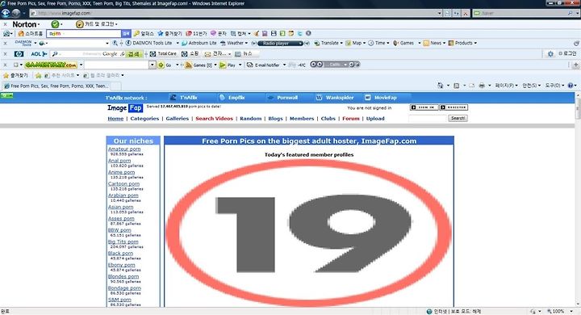Click the empty new tab button

[115, 86]
